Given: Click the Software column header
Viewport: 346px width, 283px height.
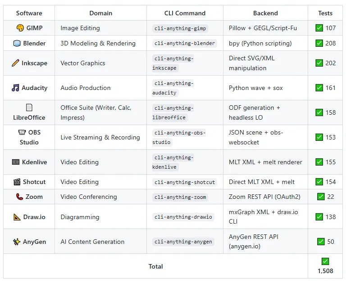Looking at the screenshot, I should pos(29,13).
